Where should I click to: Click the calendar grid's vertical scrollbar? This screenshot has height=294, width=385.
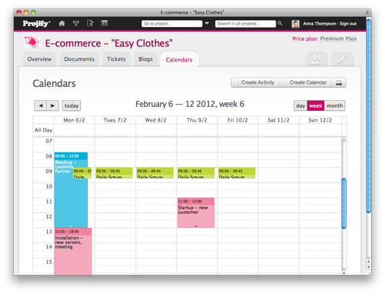pos(344,205)
